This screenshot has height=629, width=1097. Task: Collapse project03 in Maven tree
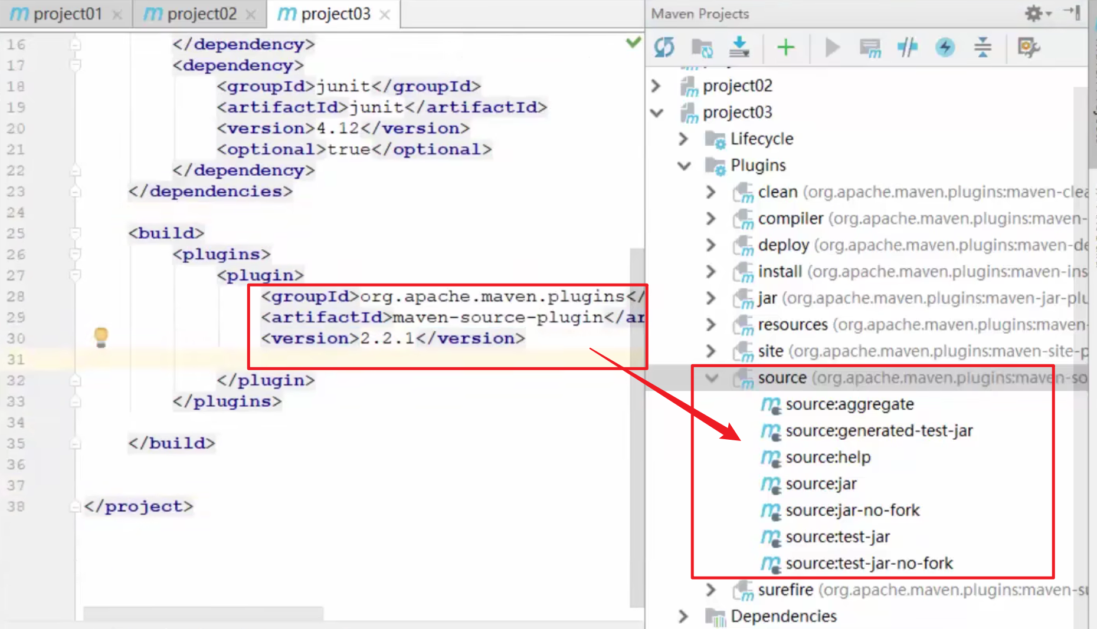pos(657,113)
